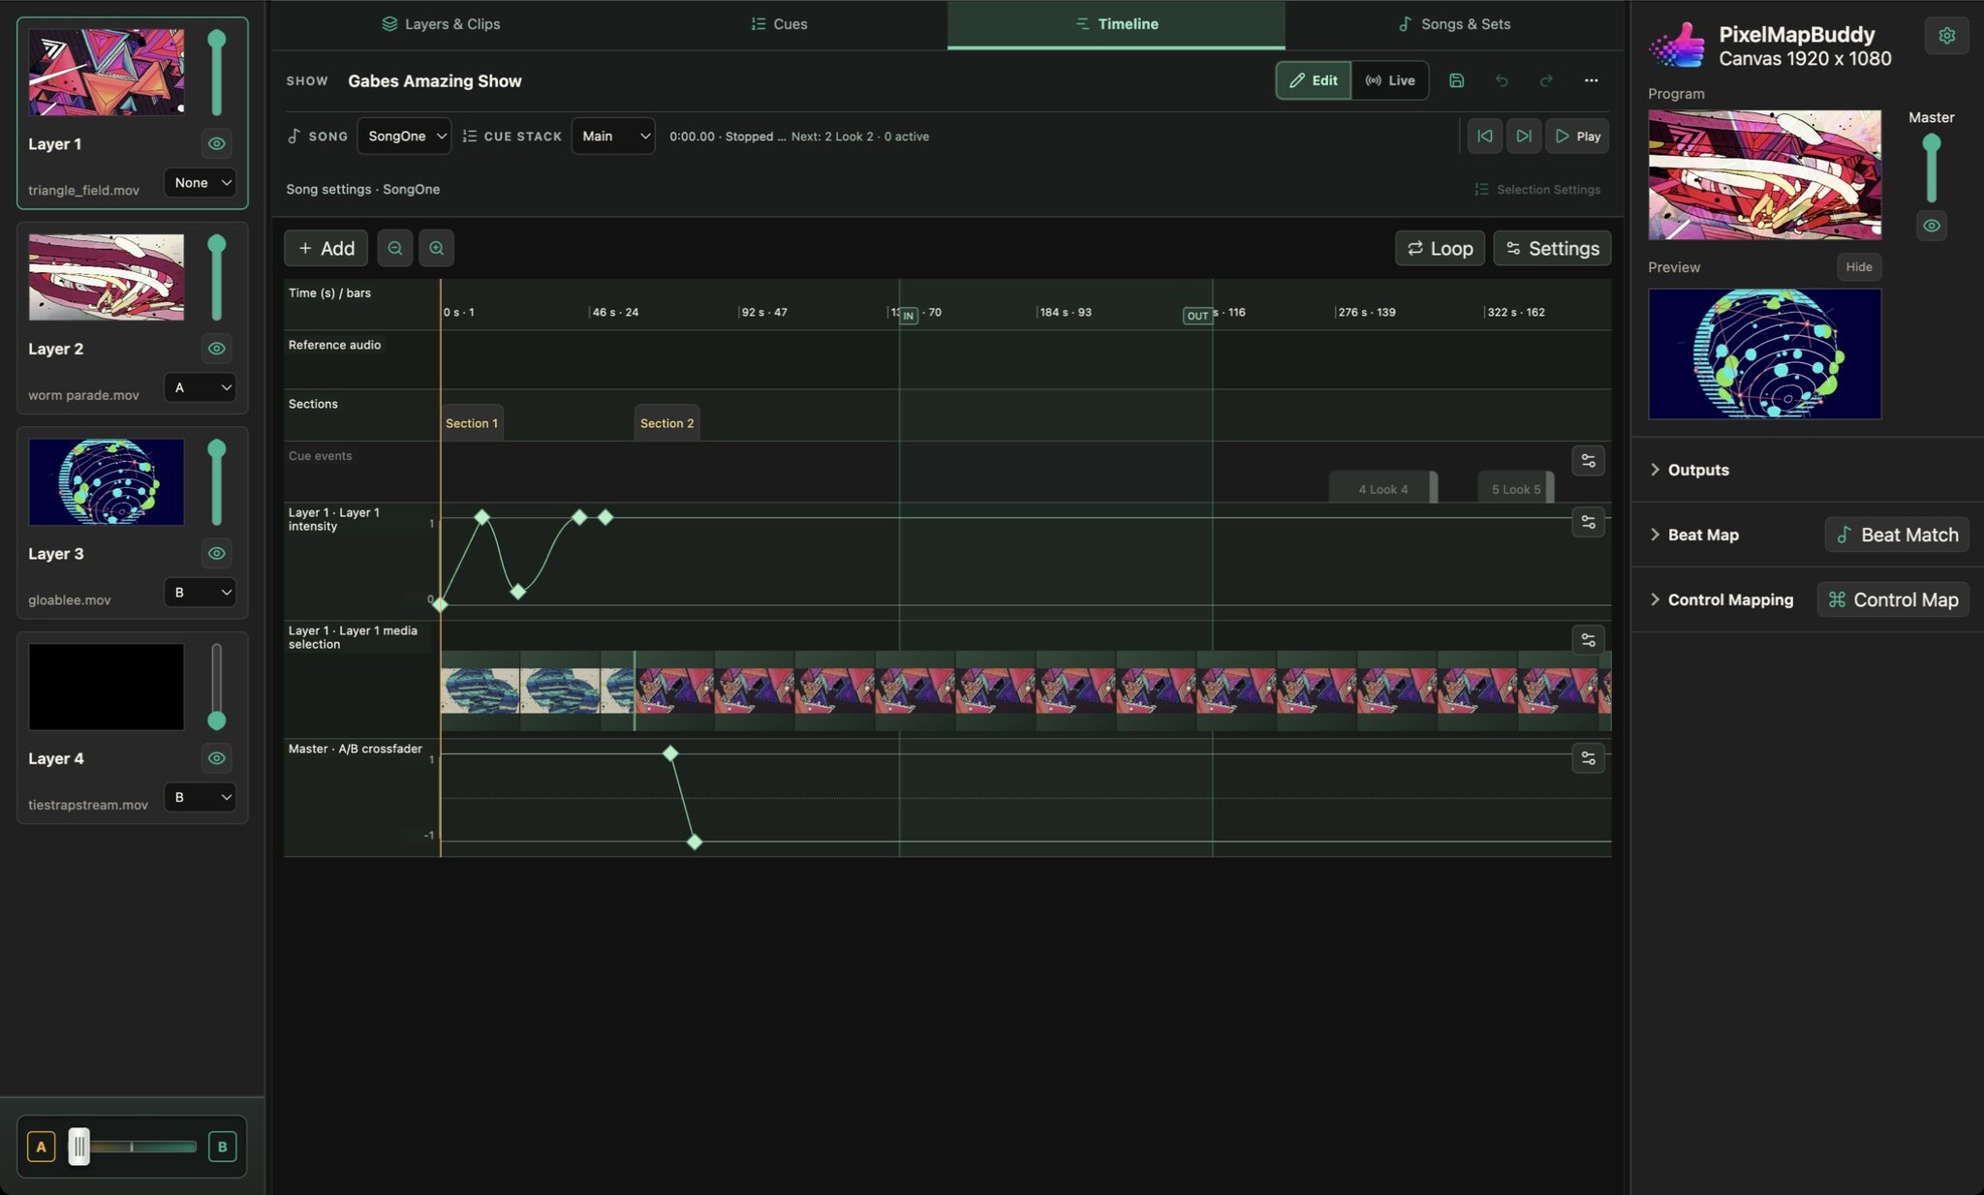
Task: Click the crossfader B button
Action: [x=222, y=1147]
